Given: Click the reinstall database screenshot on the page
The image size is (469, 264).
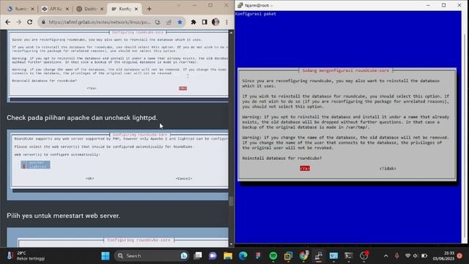Looking at the screenshot, I should 118,66.
